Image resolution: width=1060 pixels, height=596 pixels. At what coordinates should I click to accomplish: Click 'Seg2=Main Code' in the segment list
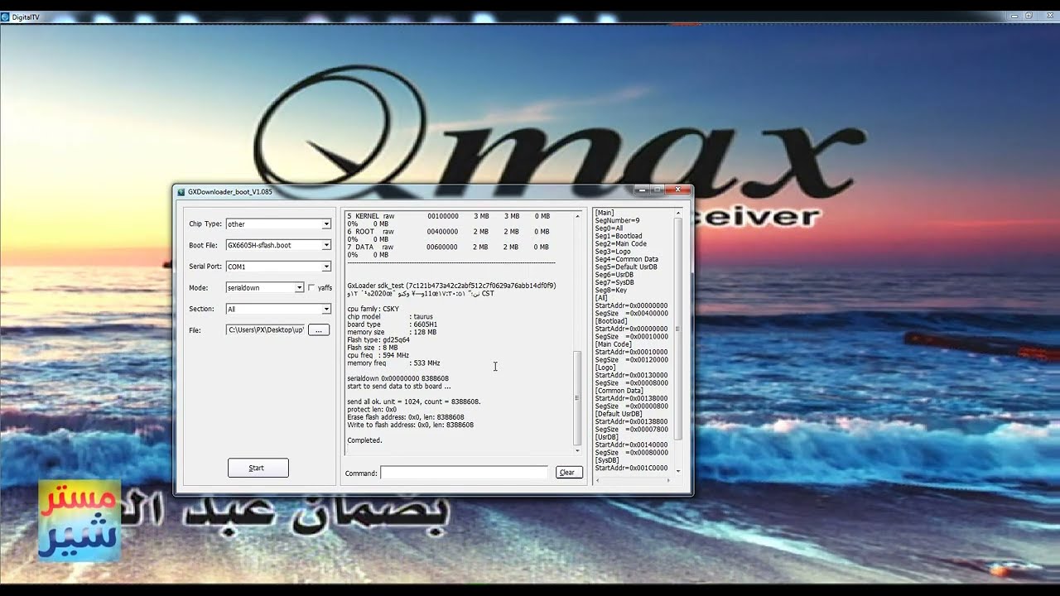620,244
